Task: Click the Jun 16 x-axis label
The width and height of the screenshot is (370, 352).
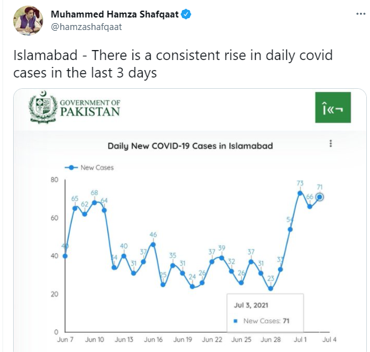Action: (x=153, y=339)
